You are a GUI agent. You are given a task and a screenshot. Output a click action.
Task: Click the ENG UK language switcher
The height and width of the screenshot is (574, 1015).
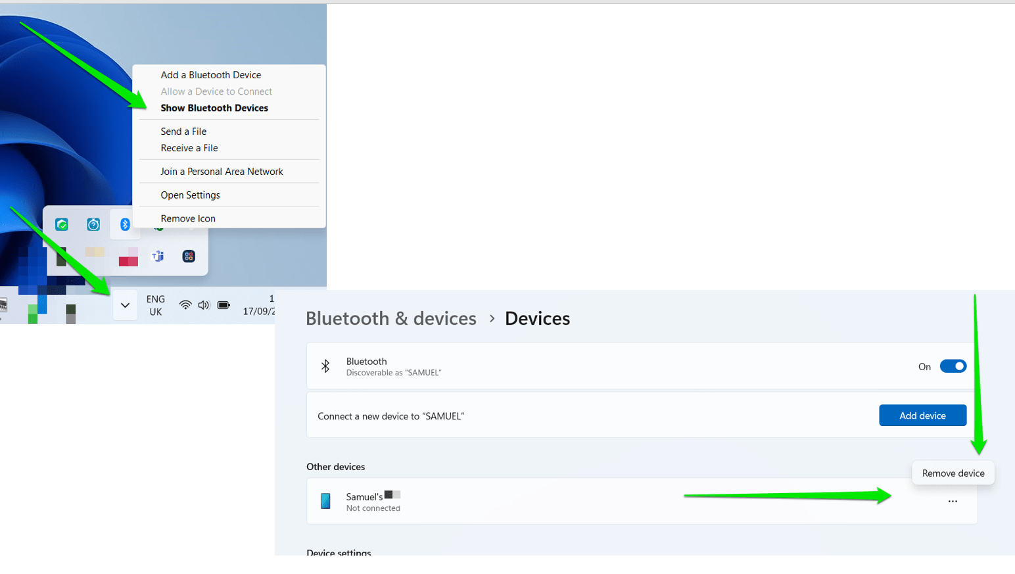coord(156,305)
